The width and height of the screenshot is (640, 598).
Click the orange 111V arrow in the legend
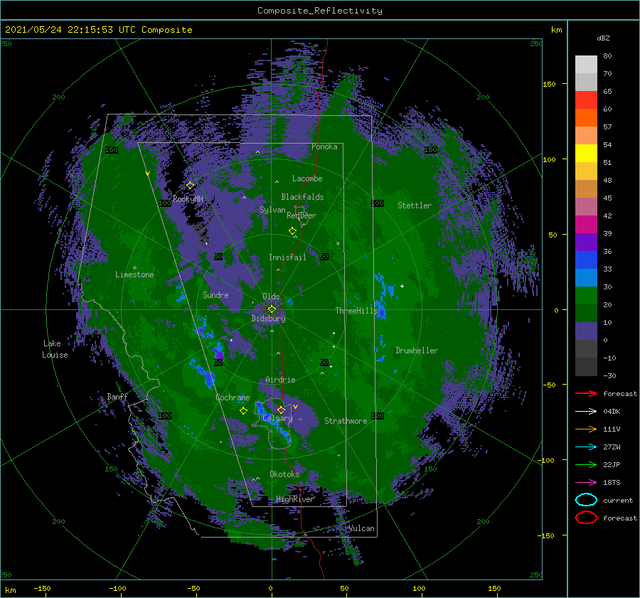586,429
